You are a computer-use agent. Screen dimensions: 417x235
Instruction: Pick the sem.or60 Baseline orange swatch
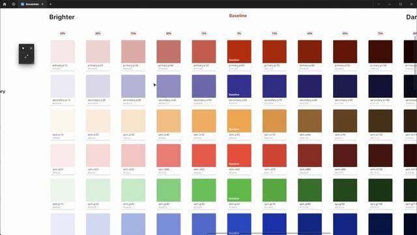pos(239,121)
